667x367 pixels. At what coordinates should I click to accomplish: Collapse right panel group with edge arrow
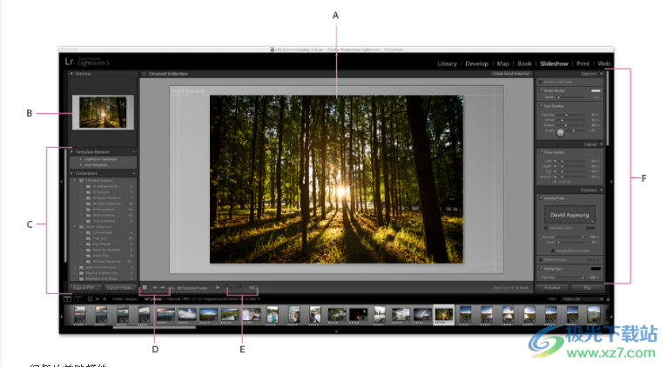[x=611, y=182]
